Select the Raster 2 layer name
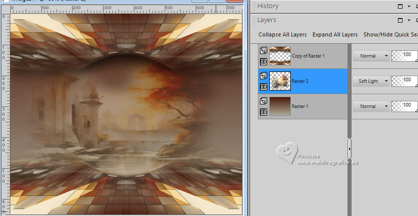This screenshot has width=418, height=216. coord(300,81)
